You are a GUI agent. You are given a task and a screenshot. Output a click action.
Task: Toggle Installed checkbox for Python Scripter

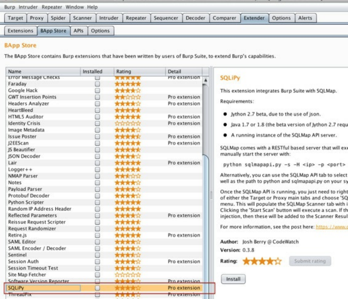(97, 202)
